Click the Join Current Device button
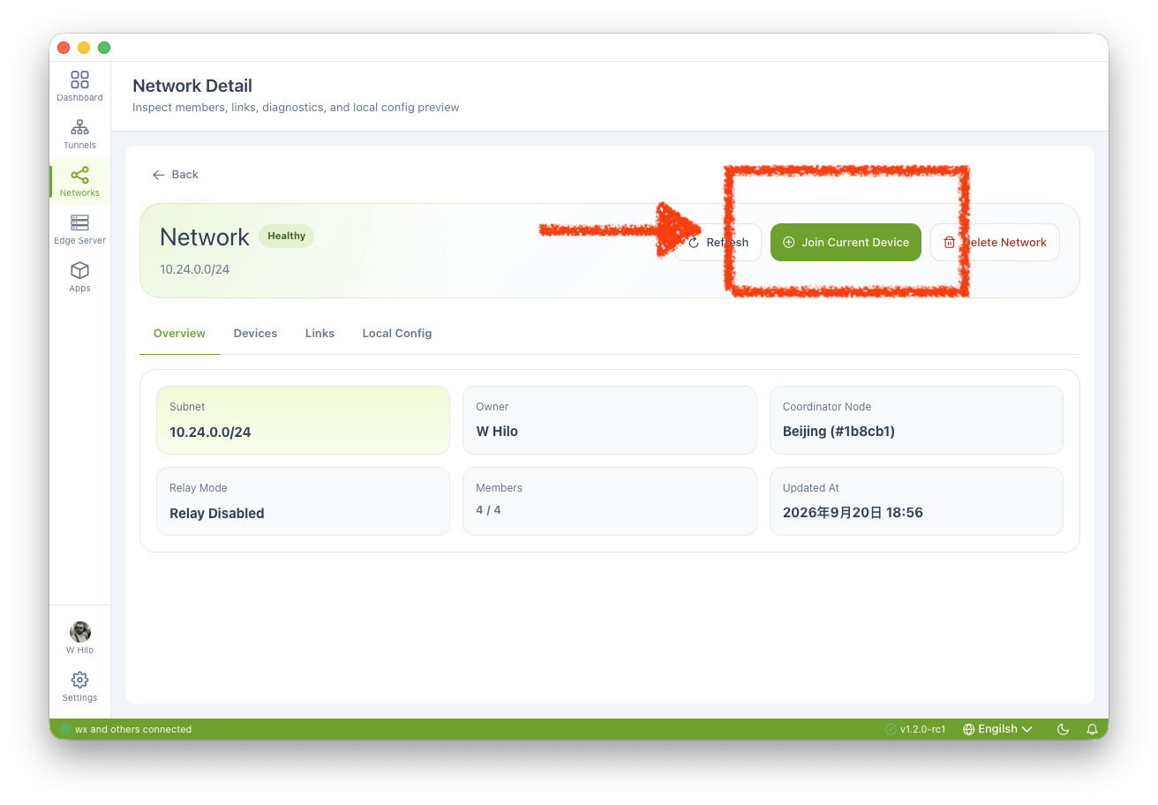 tap(846, 242)
